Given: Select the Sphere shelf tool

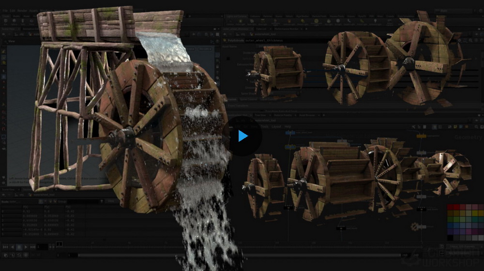Looking at the screenshot, I should (x=14, y=22).
